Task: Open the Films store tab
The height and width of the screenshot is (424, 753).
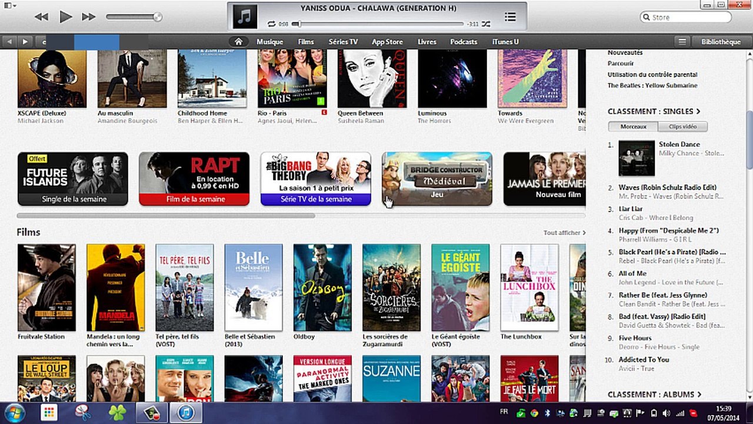Action: 306,42
